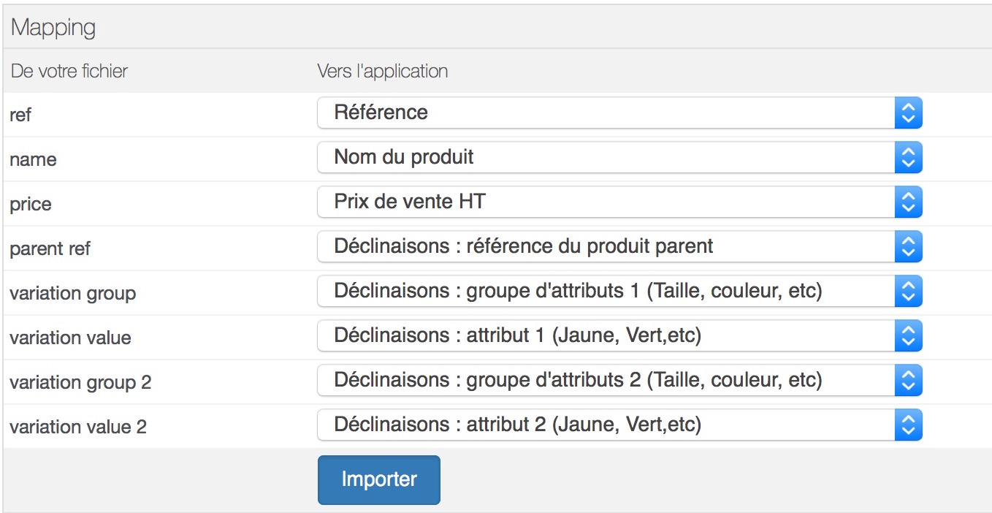Screen dimensions: 992x513
Task: Open the attribut 2 dropdown
Action: click(619, 425)
